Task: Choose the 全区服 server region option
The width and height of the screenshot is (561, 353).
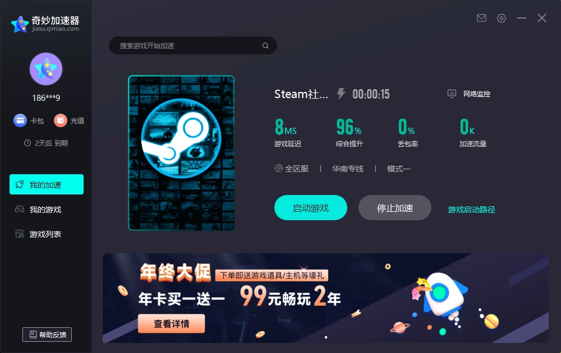Action: coord(292,168)
